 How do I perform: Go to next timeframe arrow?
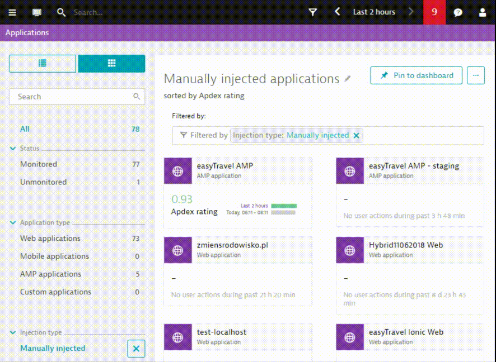(411, 12)
